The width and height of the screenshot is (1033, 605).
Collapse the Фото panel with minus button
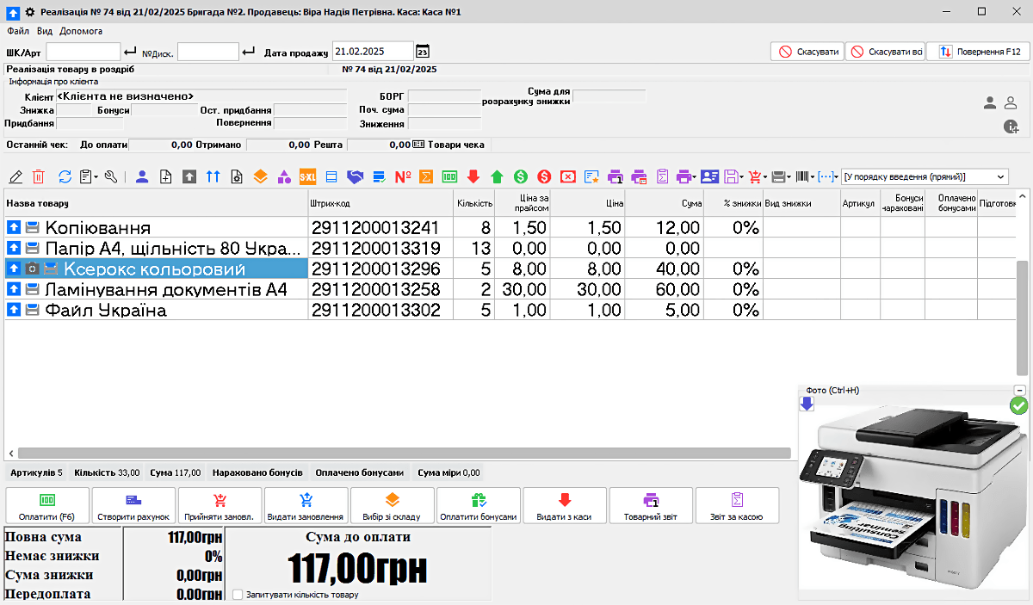[1020, 390]
